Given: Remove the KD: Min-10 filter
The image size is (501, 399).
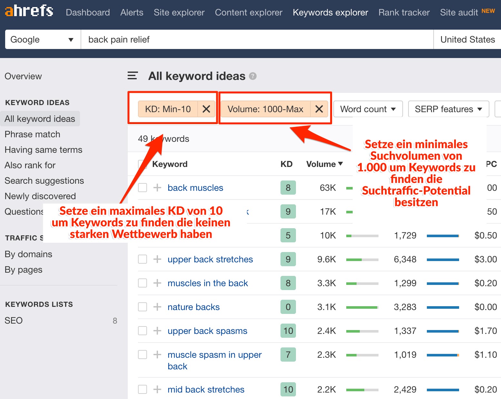Looking at the screenshot, I should [x=206, y=109].
